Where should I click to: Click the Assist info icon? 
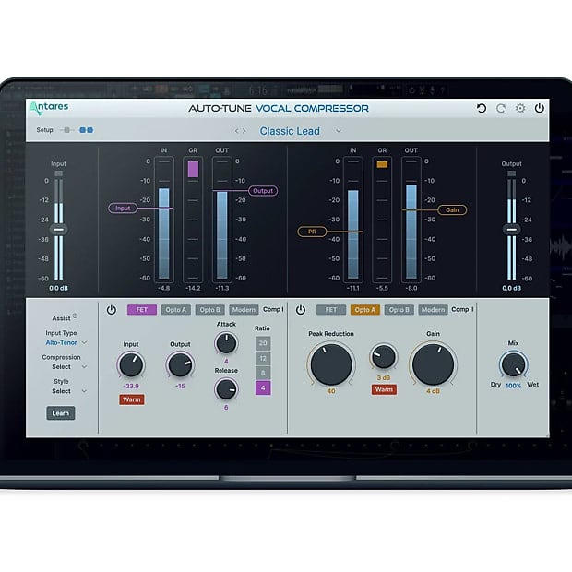[75, 316]
